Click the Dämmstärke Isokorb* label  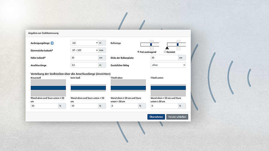[42, 51]
